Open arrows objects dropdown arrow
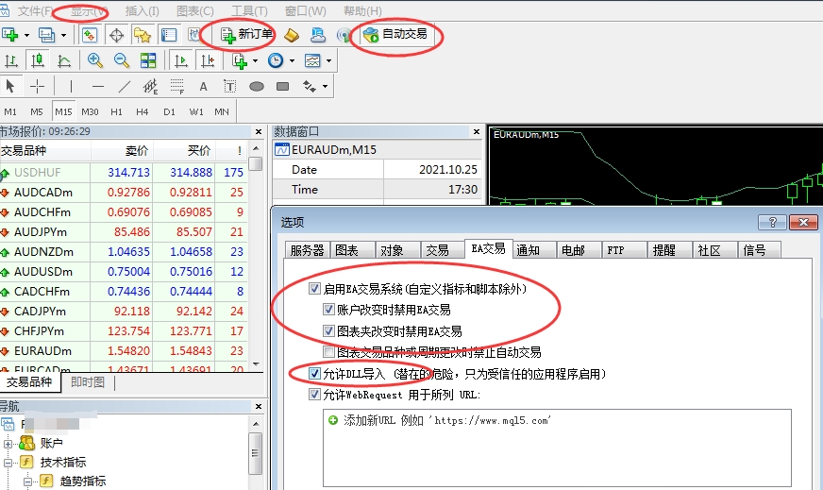 (325, 86)
